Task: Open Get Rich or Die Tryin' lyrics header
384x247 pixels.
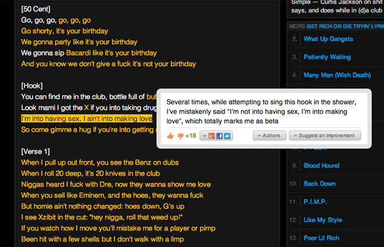Action: click(345, 27)
